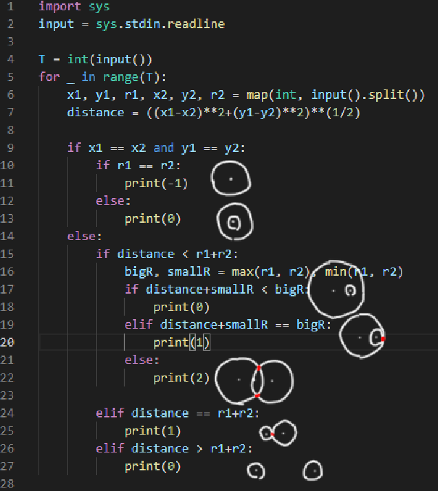Click line number 5 in the gutter
The height and width of the screenshot is (491, 438).
[10, 77]
